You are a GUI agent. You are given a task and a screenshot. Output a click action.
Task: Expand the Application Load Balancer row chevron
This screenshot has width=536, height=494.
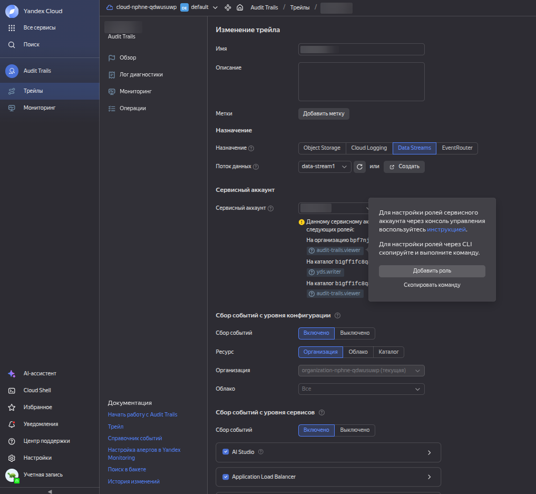(430, 477)
